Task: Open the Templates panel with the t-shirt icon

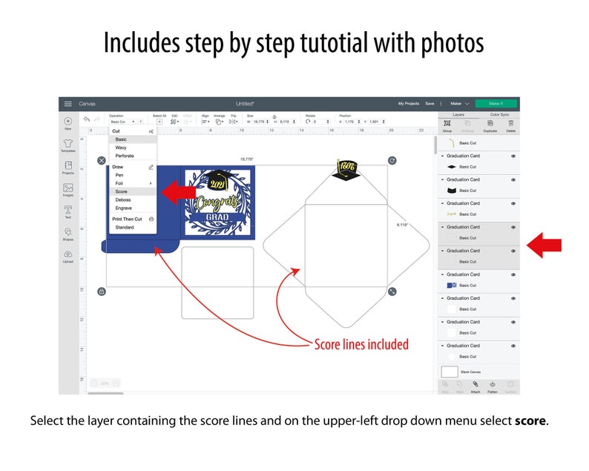Action: pos(68,143)
